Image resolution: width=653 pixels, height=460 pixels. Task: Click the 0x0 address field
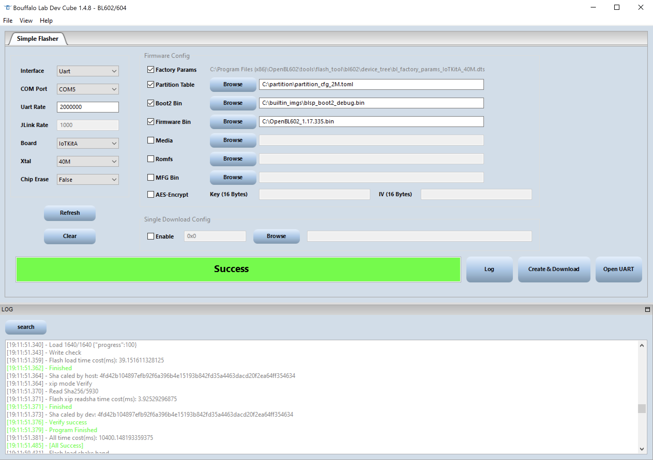click(215, 236)
